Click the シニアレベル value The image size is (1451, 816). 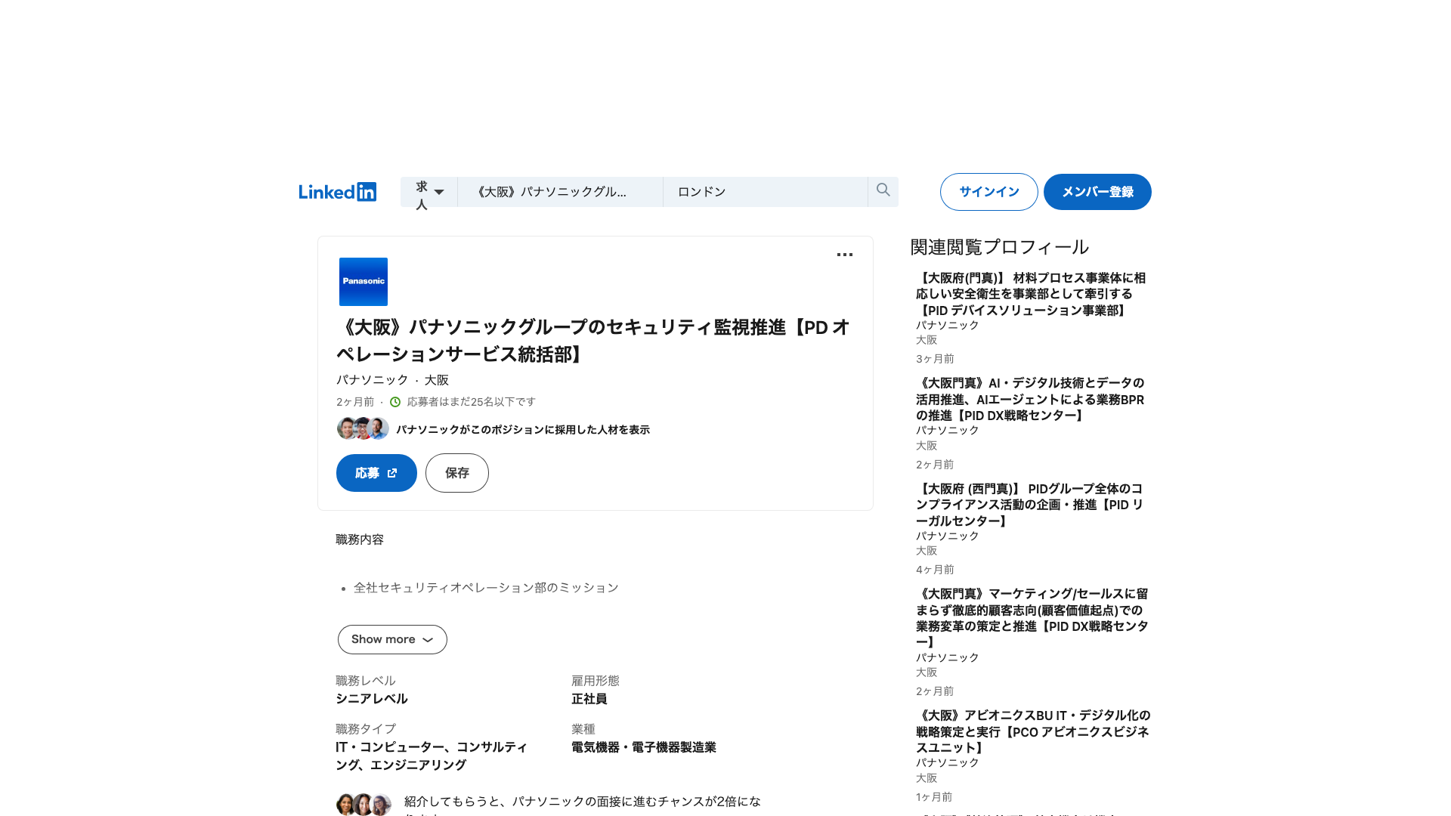coord(372,699)
